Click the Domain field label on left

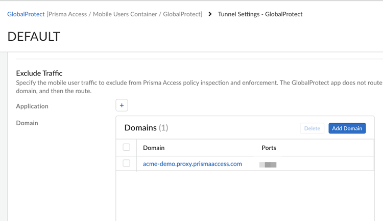click(27, 123)
